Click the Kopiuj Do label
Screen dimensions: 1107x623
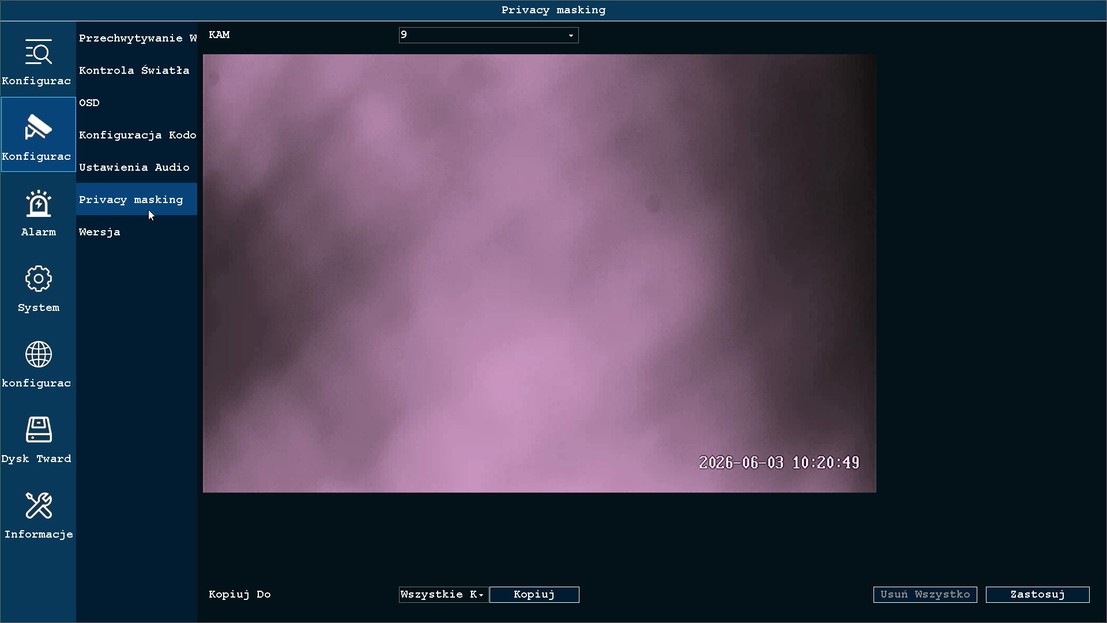coord(240,594)
